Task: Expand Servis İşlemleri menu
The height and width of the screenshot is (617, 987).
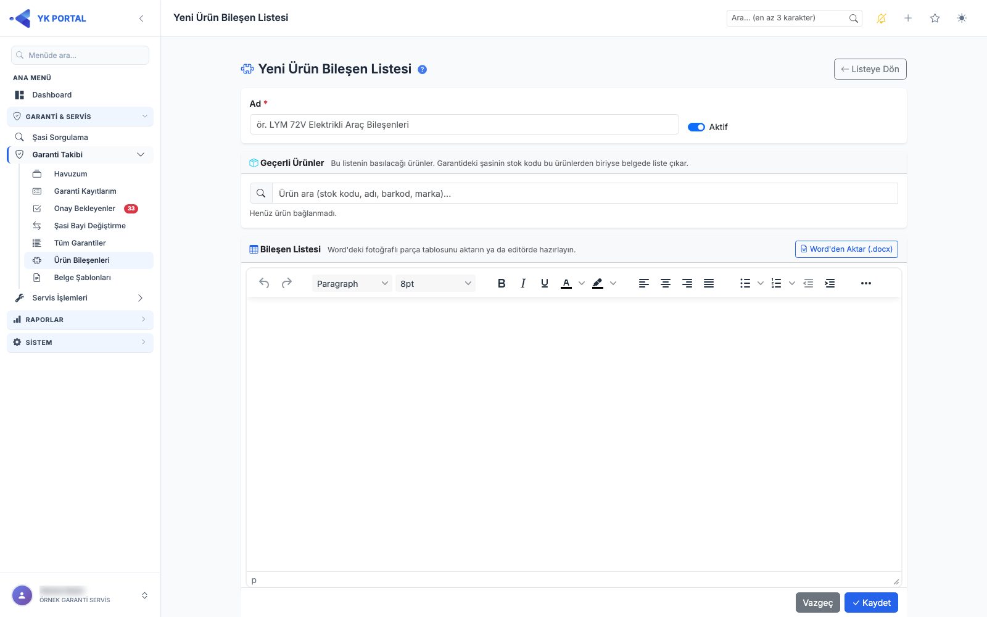Action: click(80, 298)
